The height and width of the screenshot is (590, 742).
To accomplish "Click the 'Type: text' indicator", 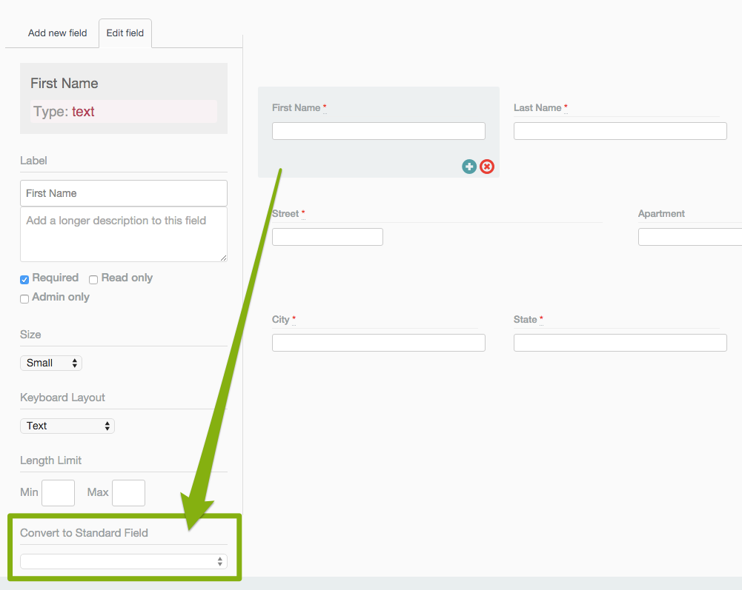I will (124, 112).
